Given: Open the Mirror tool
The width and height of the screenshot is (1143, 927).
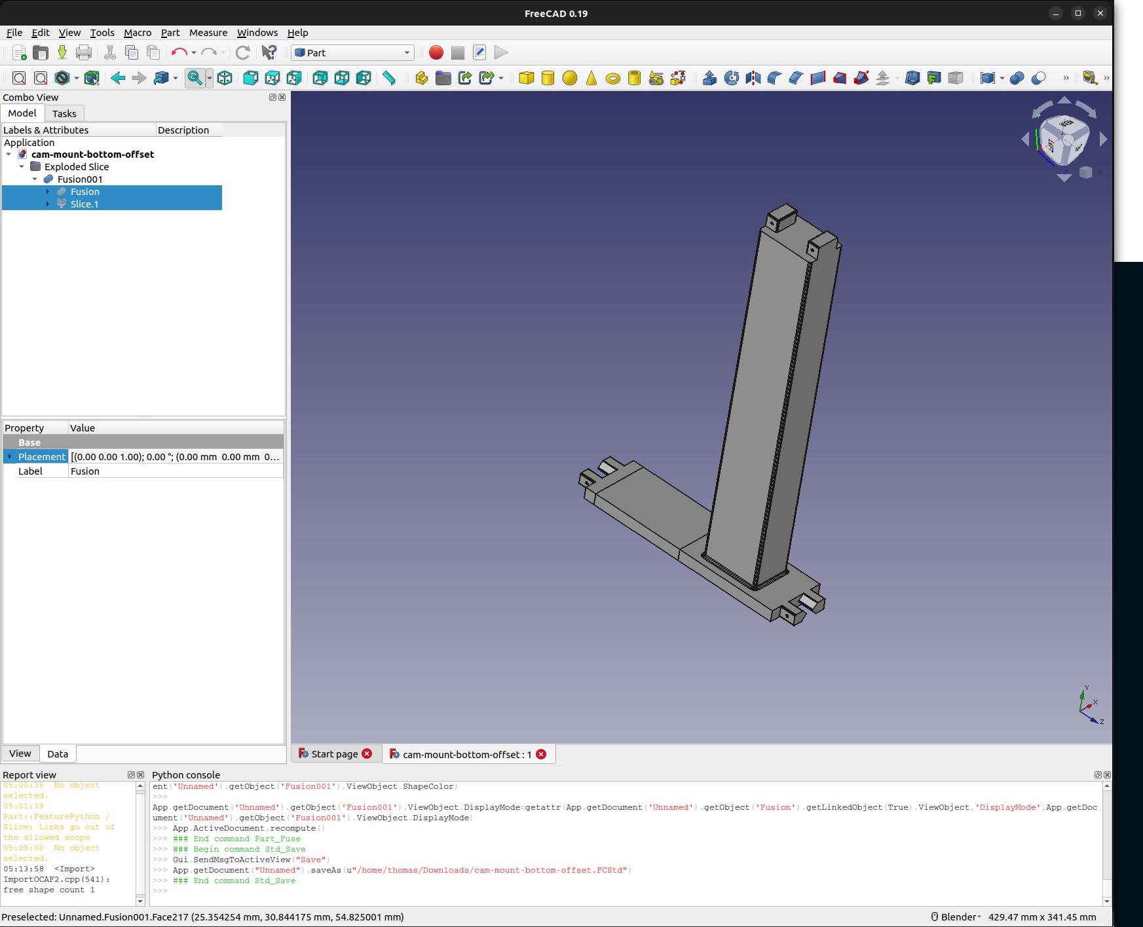Looking at the screenshot, I should click(753, 78).
